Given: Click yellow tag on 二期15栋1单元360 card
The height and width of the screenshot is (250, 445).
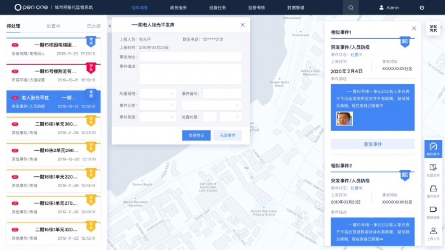Looking at the screenshot, I should click(91, 121).
